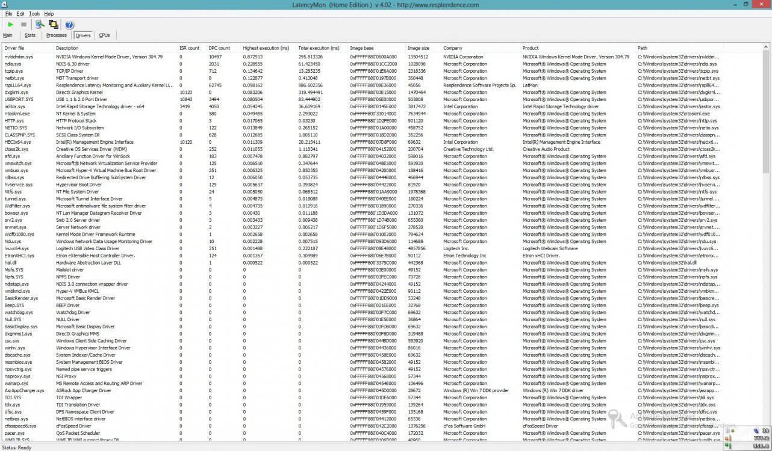
Task: Click 'Hardware Abstraction Layer DLL' description
Action: [x=88, y=263]
